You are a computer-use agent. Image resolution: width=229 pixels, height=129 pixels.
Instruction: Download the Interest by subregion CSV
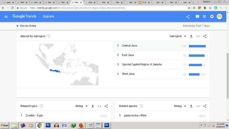(191, 36)
